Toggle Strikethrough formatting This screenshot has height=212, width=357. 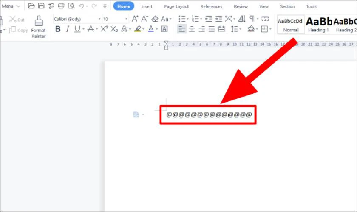[x=91, y=29]
